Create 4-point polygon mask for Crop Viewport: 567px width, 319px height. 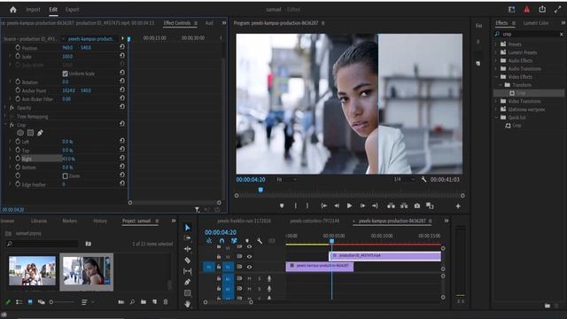click(x=30, y=133)
